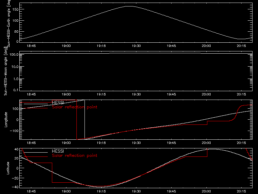Click 20:00 time label under Moon angle plot
This screenshot has width=258, height=194.
pyautogui.click(x=206, y=94)
